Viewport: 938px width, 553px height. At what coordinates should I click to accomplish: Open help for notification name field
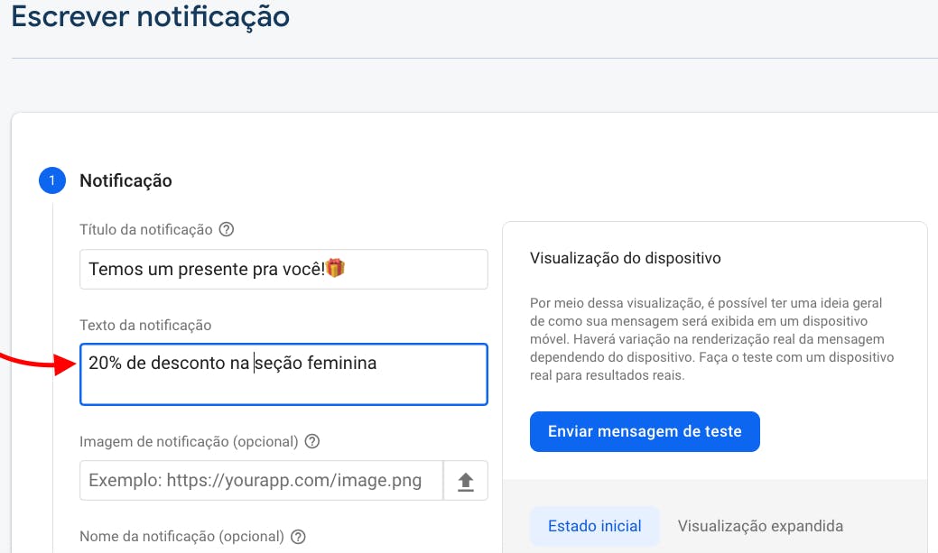tap(298, 536)
